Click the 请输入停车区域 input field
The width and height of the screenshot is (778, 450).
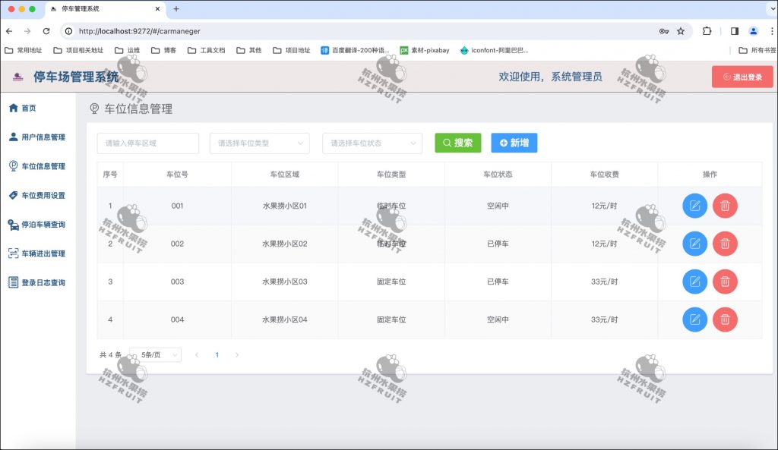click(149, 143)
